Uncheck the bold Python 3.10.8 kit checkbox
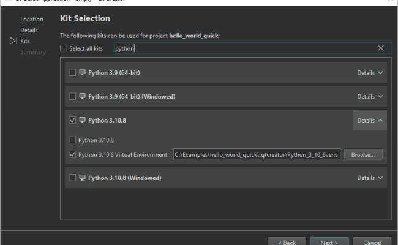 (72, 120)
